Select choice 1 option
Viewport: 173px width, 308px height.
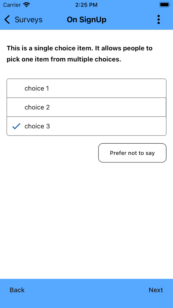pos(86,89)
